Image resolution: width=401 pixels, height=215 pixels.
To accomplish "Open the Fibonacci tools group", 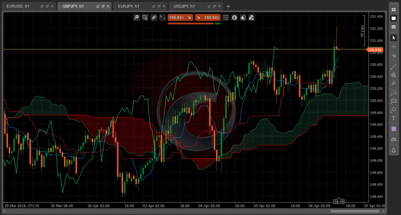I will (x=393, y=92).
